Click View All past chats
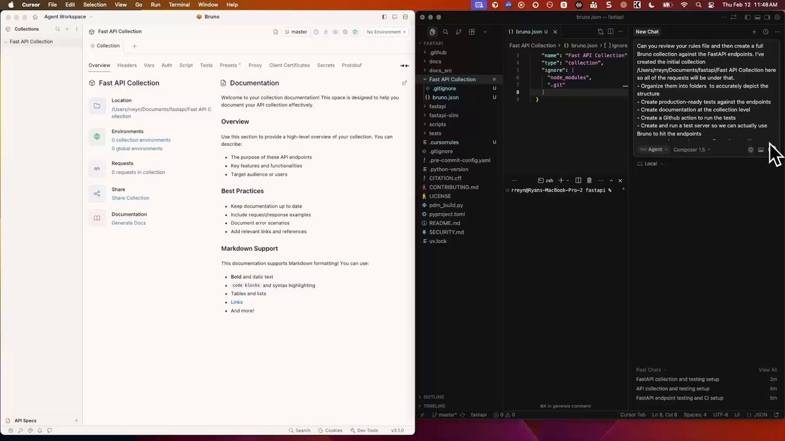 (x=768, y=370)
